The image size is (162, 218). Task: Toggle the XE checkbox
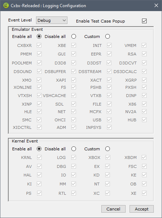pos(144,193)
